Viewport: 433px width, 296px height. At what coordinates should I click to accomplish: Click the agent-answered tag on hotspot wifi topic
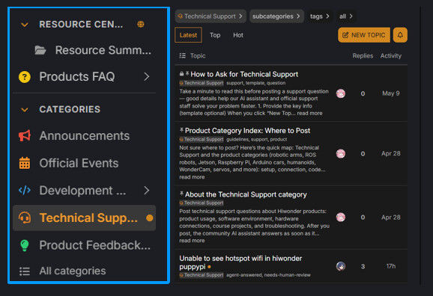pos(244,275)
